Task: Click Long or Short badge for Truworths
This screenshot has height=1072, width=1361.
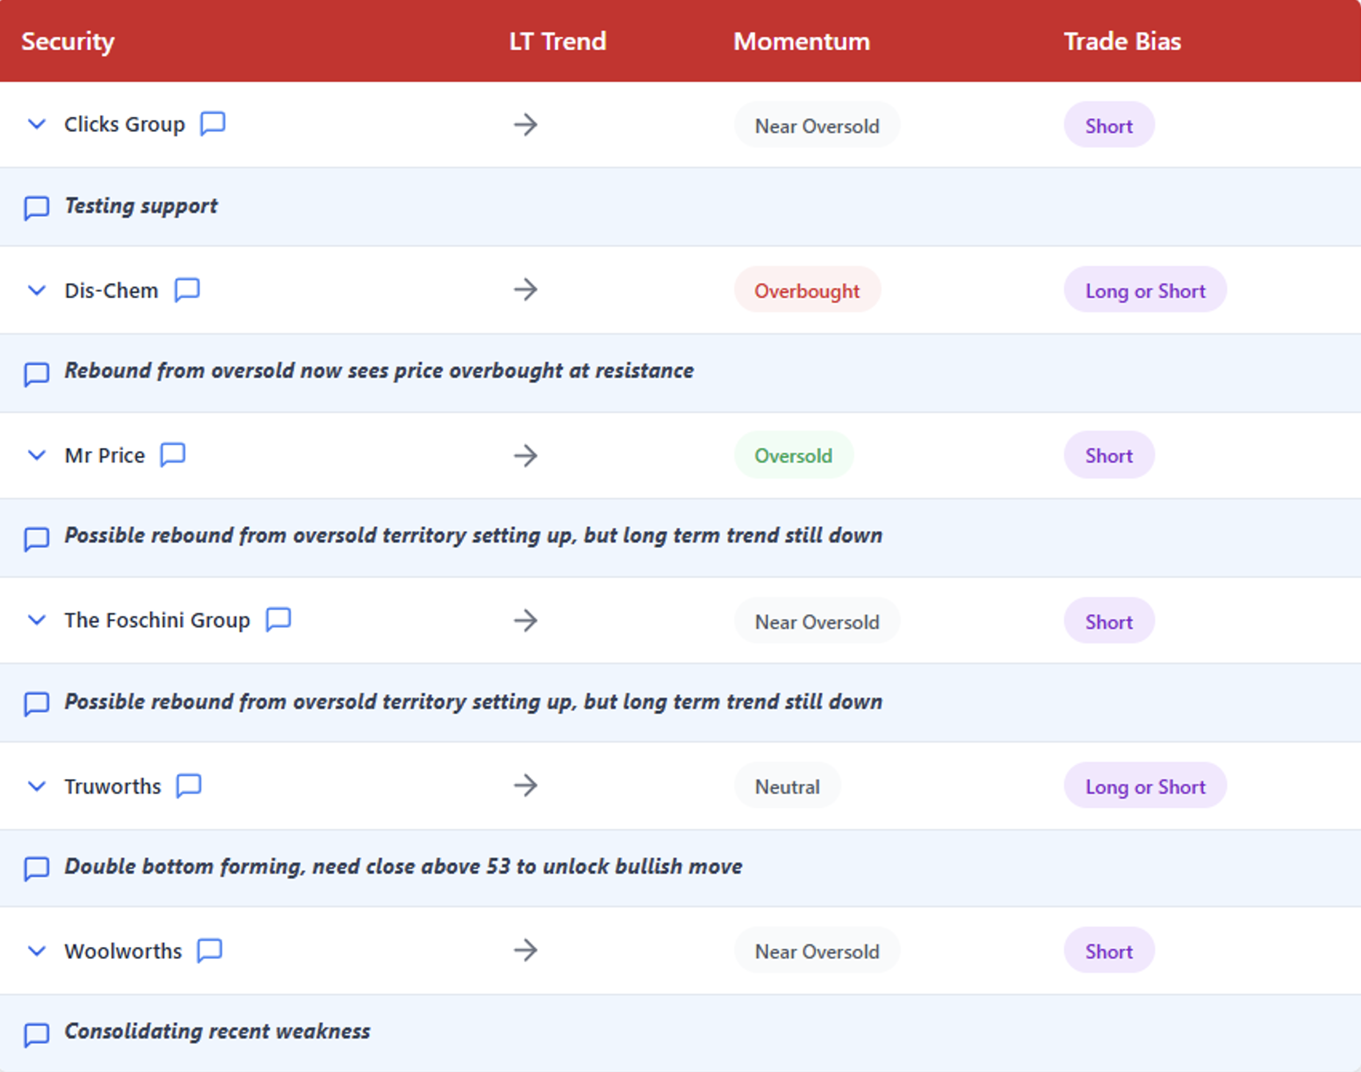Action: pos(1145,786)
